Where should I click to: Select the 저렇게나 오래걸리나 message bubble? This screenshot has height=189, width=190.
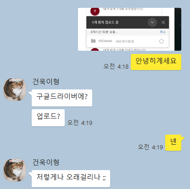71,178
